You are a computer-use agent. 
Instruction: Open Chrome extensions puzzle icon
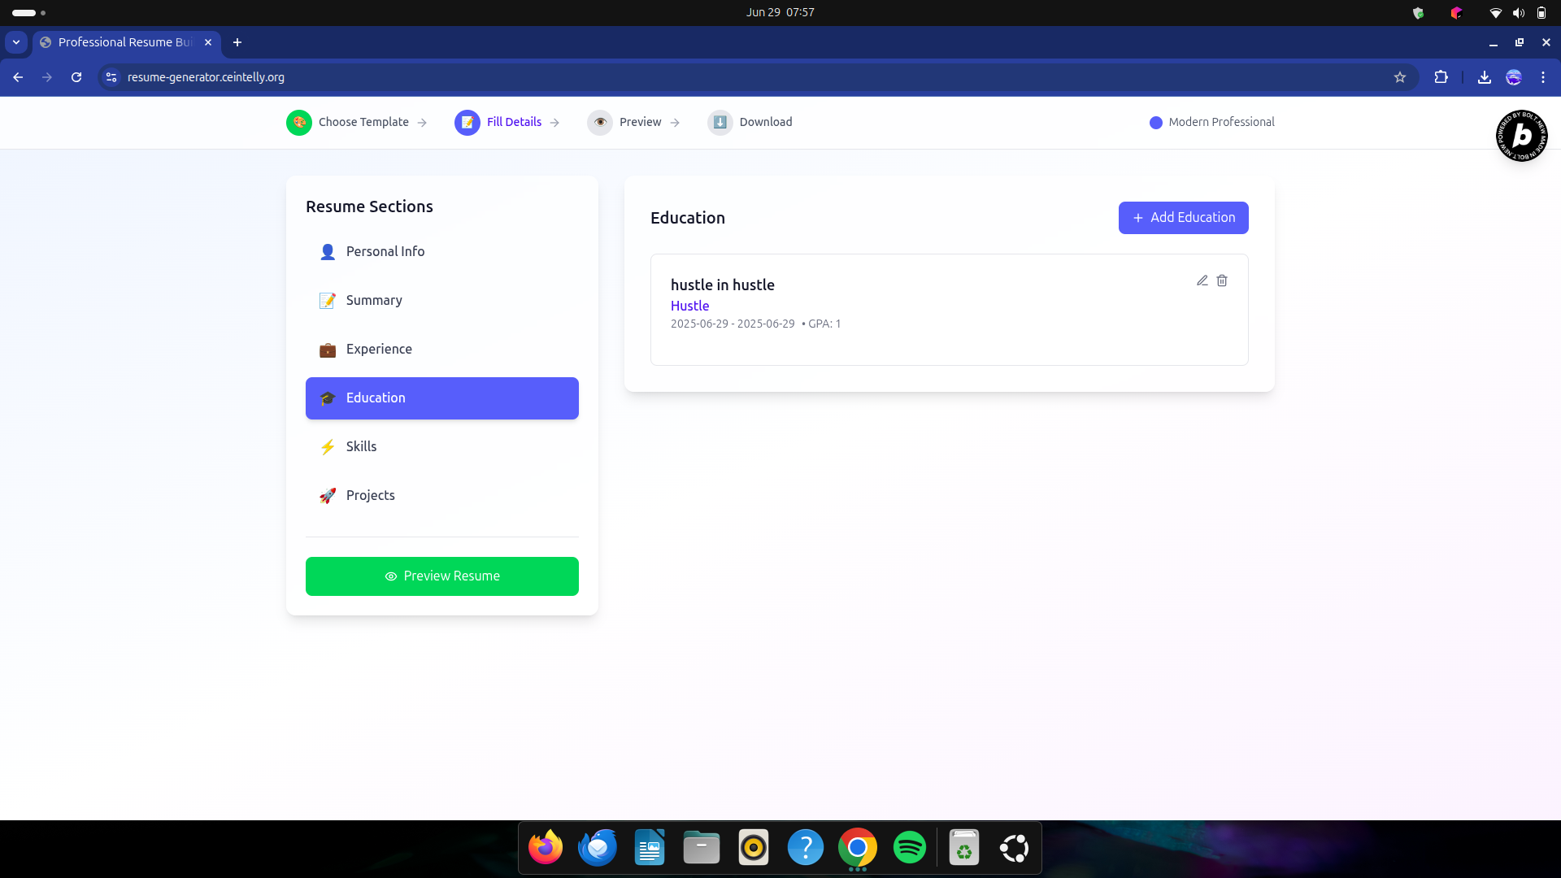tap(1441, 77)
